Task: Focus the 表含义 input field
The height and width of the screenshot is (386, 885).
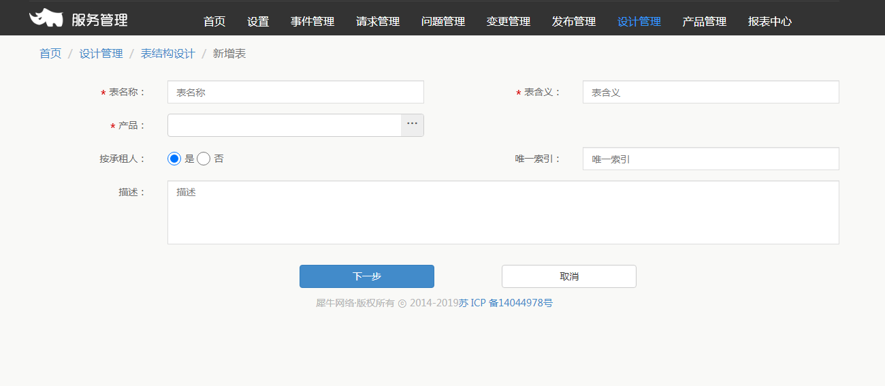Action: point(711,92)
